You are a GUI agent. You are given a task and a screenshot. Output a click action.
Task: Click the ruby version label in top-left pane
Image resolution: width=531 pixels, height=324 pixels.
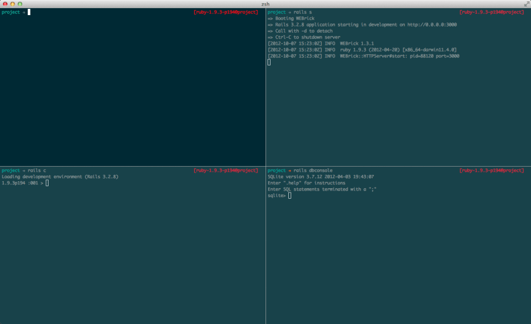tap(226, 12)
